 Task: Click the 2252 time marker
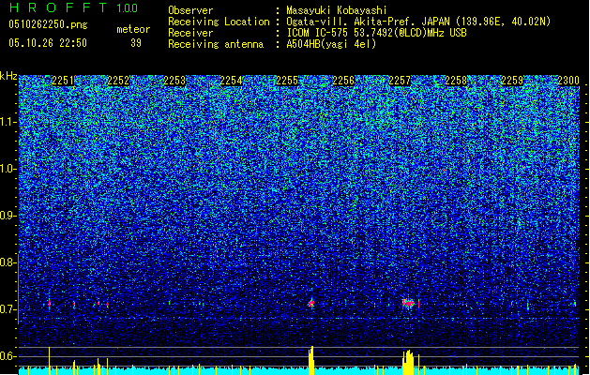118,81
